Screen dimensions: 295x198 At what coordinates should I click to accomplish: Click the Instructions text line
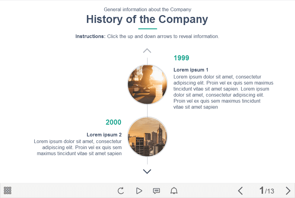coord(147,37)
